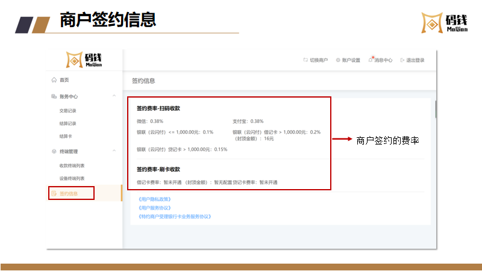The width and height of the screenshot is (482, 271).
Task: Click the 终端管理 section icon
Action: pos(54,152)
